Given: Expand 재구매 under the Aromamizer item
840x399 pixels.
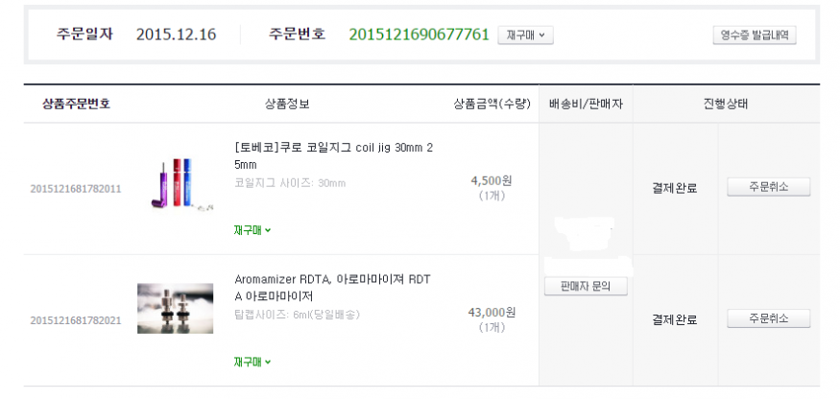Looking at the screenshot, I should click(252, 363).
